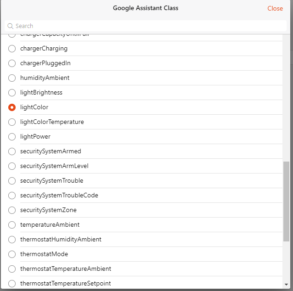Click the search magnifier icon
The image size is (293, 291).
(10, 26)
